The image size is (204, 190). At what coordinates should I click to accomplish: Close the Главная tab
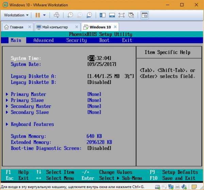point(30,27)
